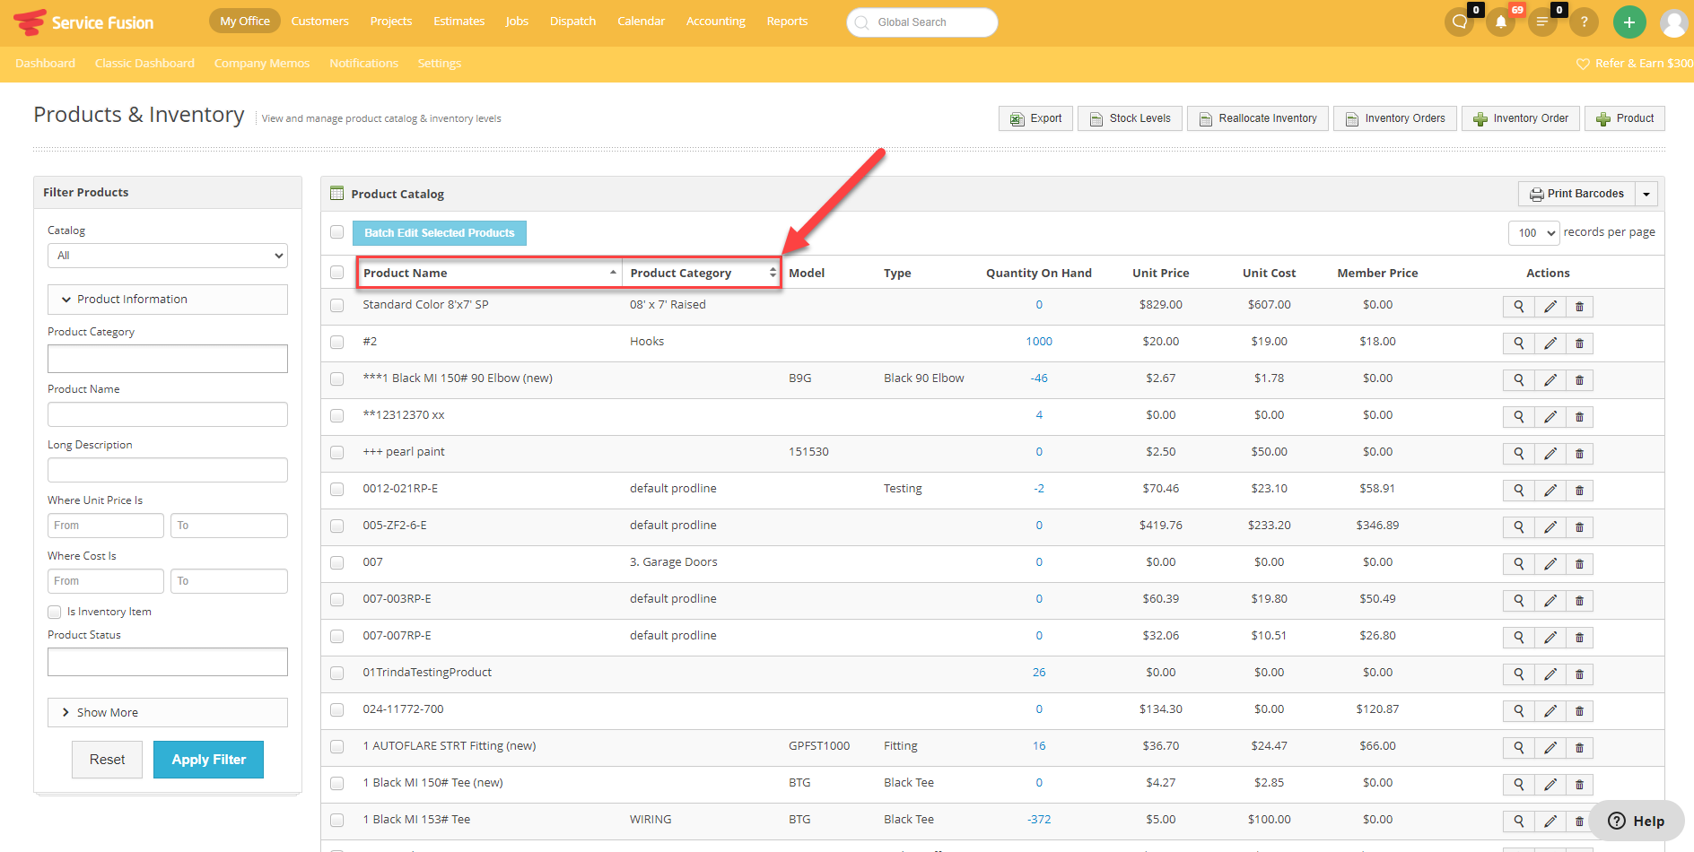Open the Print Barcodes dropdown arrow
Viewport: 1694px width, 852px height.
click(x=1646, y=194)
